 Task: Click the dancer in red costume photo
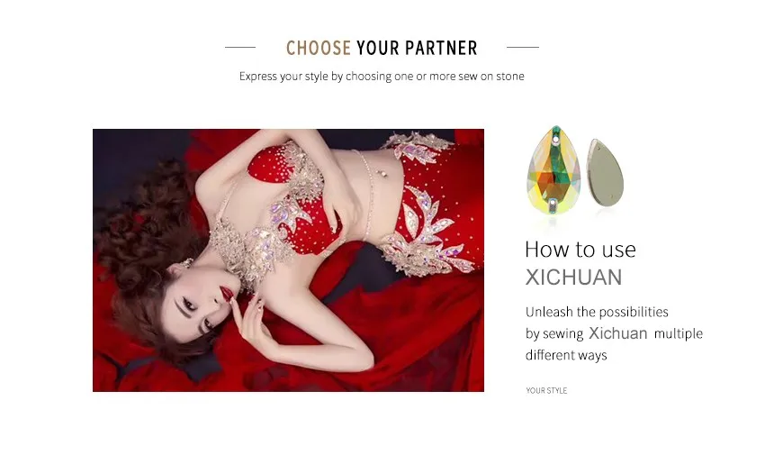point(288,260)
